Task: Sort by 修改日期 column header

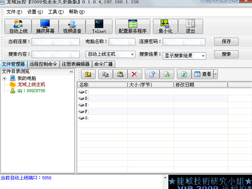Action: [201, 85]
